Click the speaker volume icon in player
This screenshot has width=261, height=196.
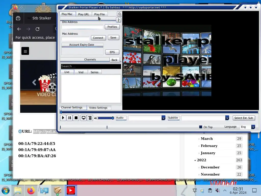coord(95,118)
